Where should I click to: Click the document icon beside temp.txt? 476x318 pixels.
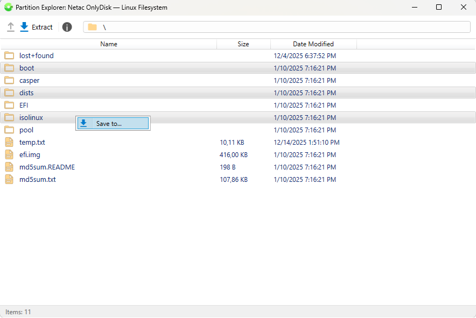9,142
